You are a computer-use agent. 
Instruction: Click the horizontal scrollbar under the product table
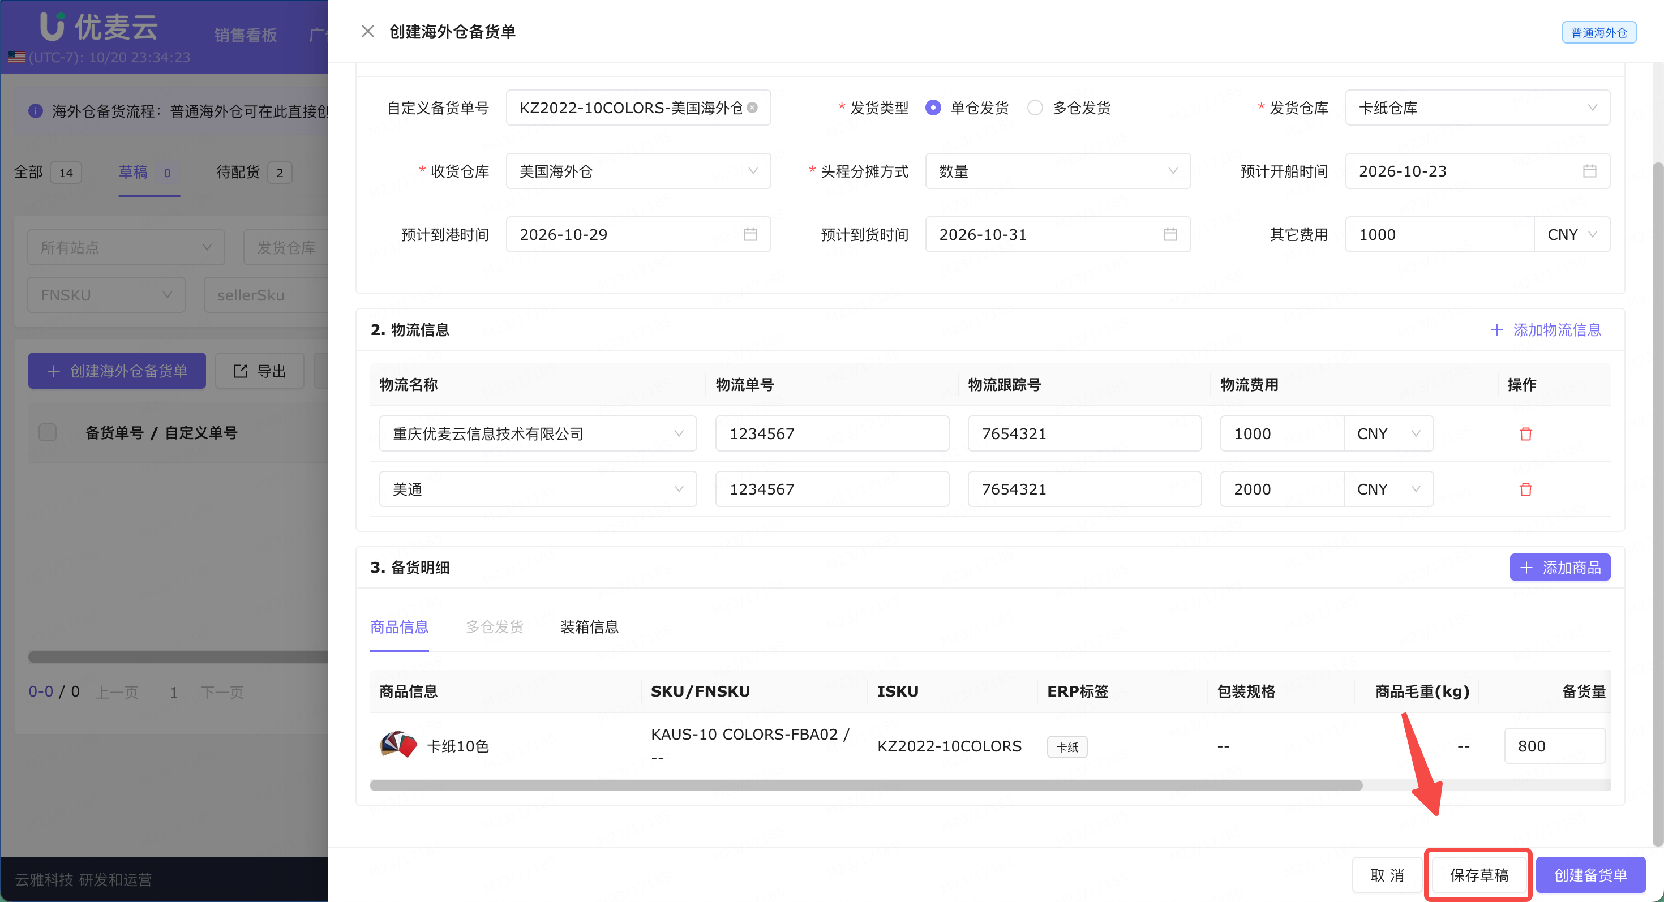click(x=866, y=785)
